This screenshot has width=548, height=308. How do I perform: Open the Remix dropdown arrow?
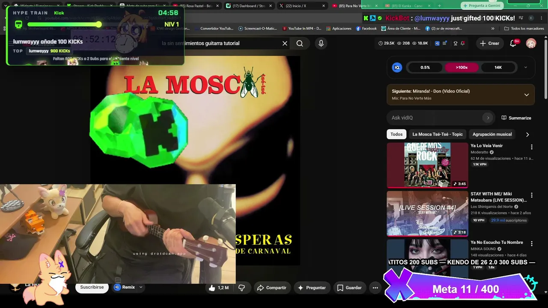click(x=140, y=287)
